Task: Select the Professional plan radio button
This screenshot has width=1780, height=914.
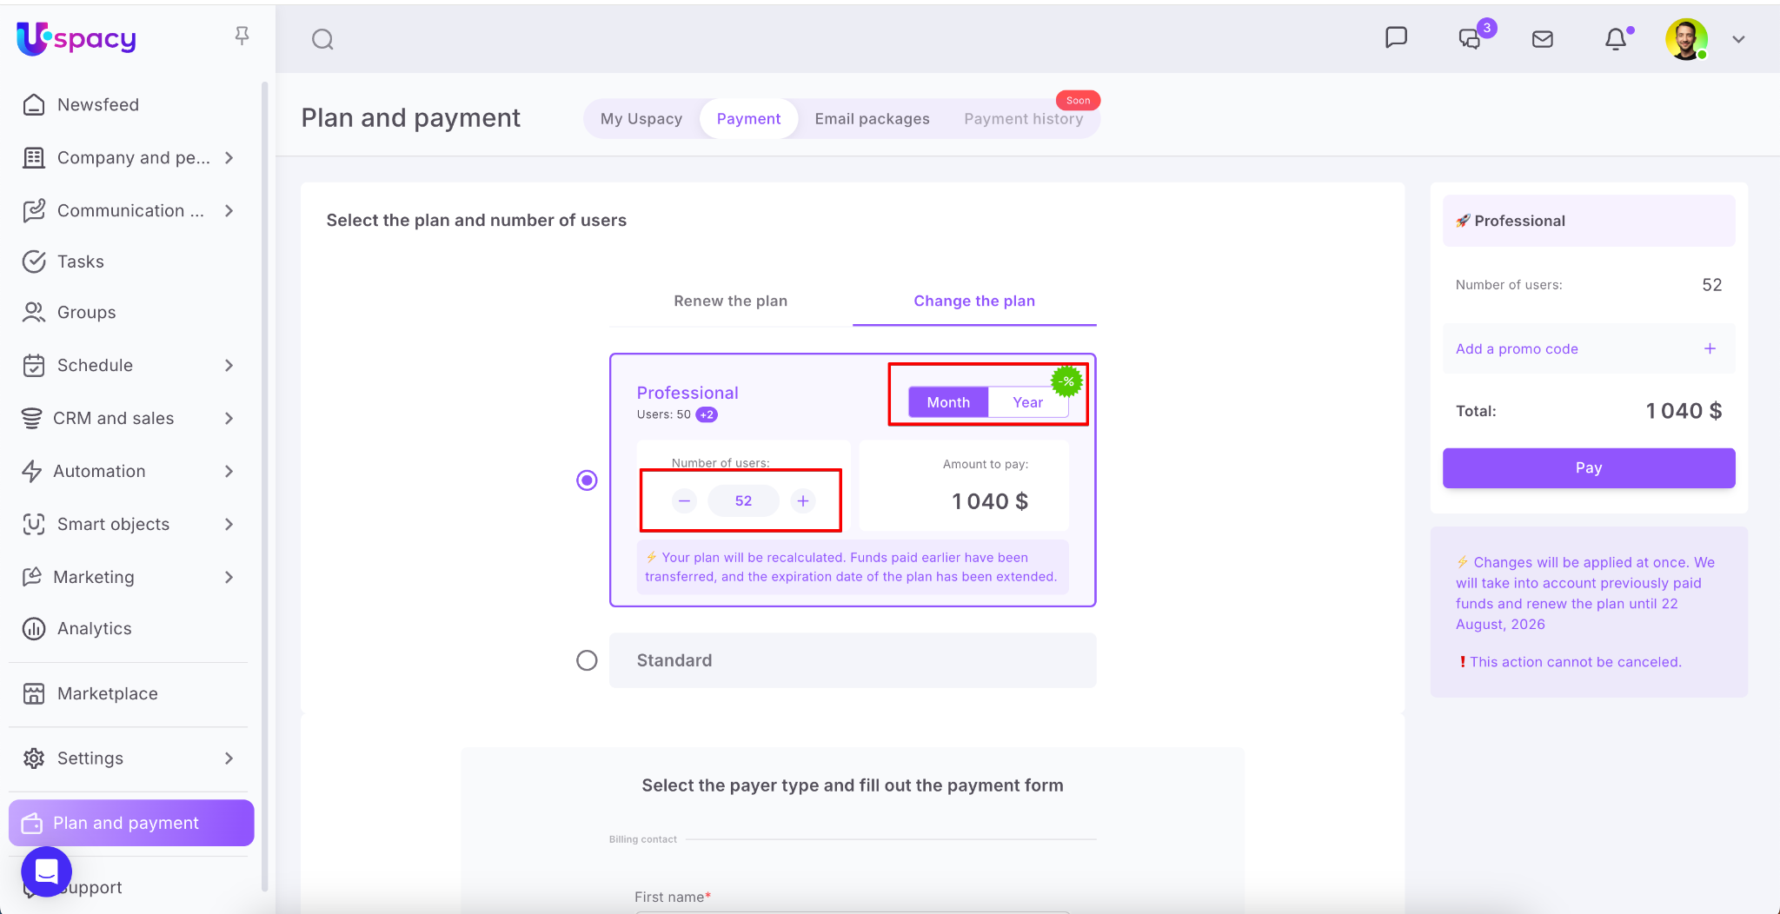Action: tap(588, 480)
